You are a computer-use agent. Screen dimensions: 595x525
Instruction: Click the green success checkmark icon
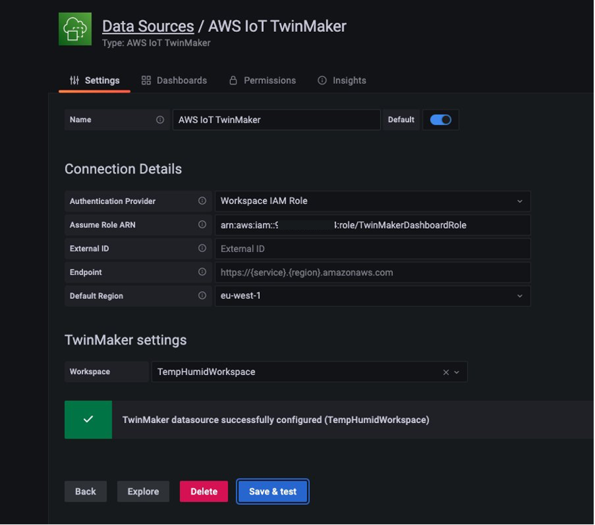coord(88,420)
